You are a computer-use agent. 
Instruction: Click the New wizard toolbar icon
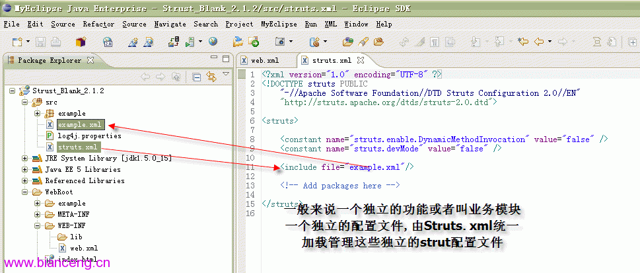click(17, 42)
